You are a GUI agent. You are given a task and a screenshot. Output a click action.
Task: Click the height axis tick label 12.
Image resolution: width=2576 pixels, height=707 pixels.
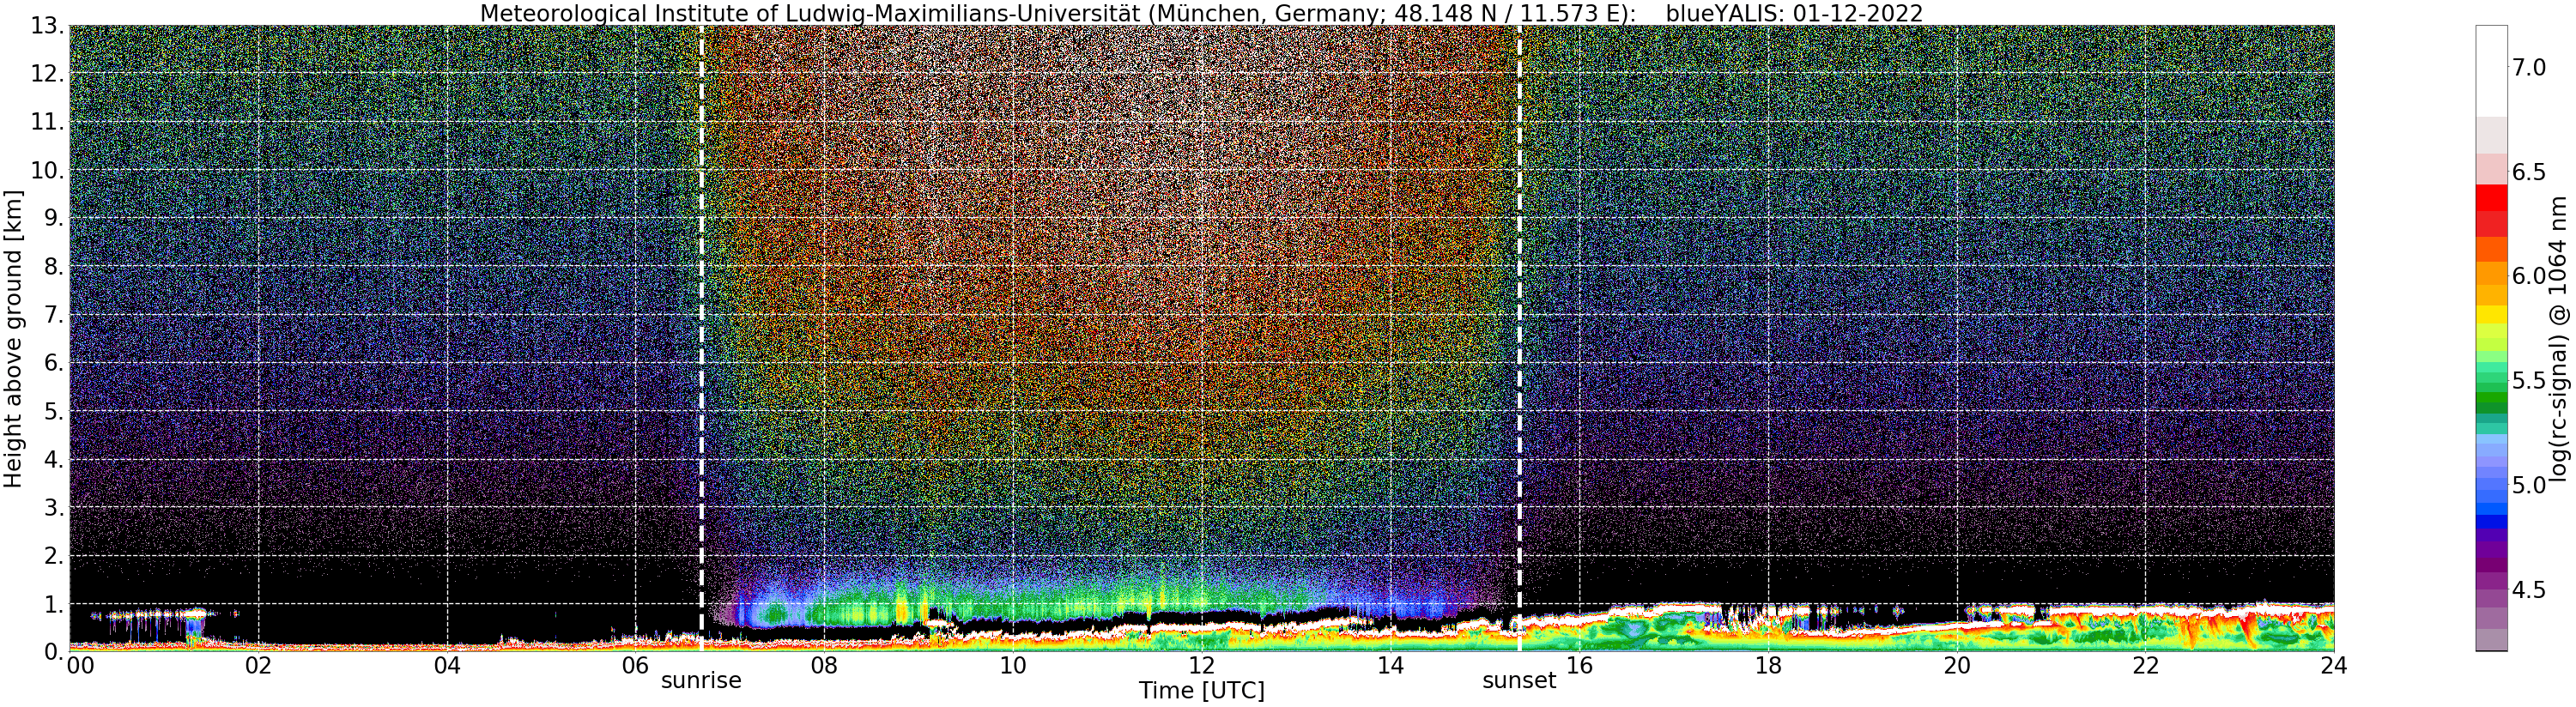tap(47, 74)
